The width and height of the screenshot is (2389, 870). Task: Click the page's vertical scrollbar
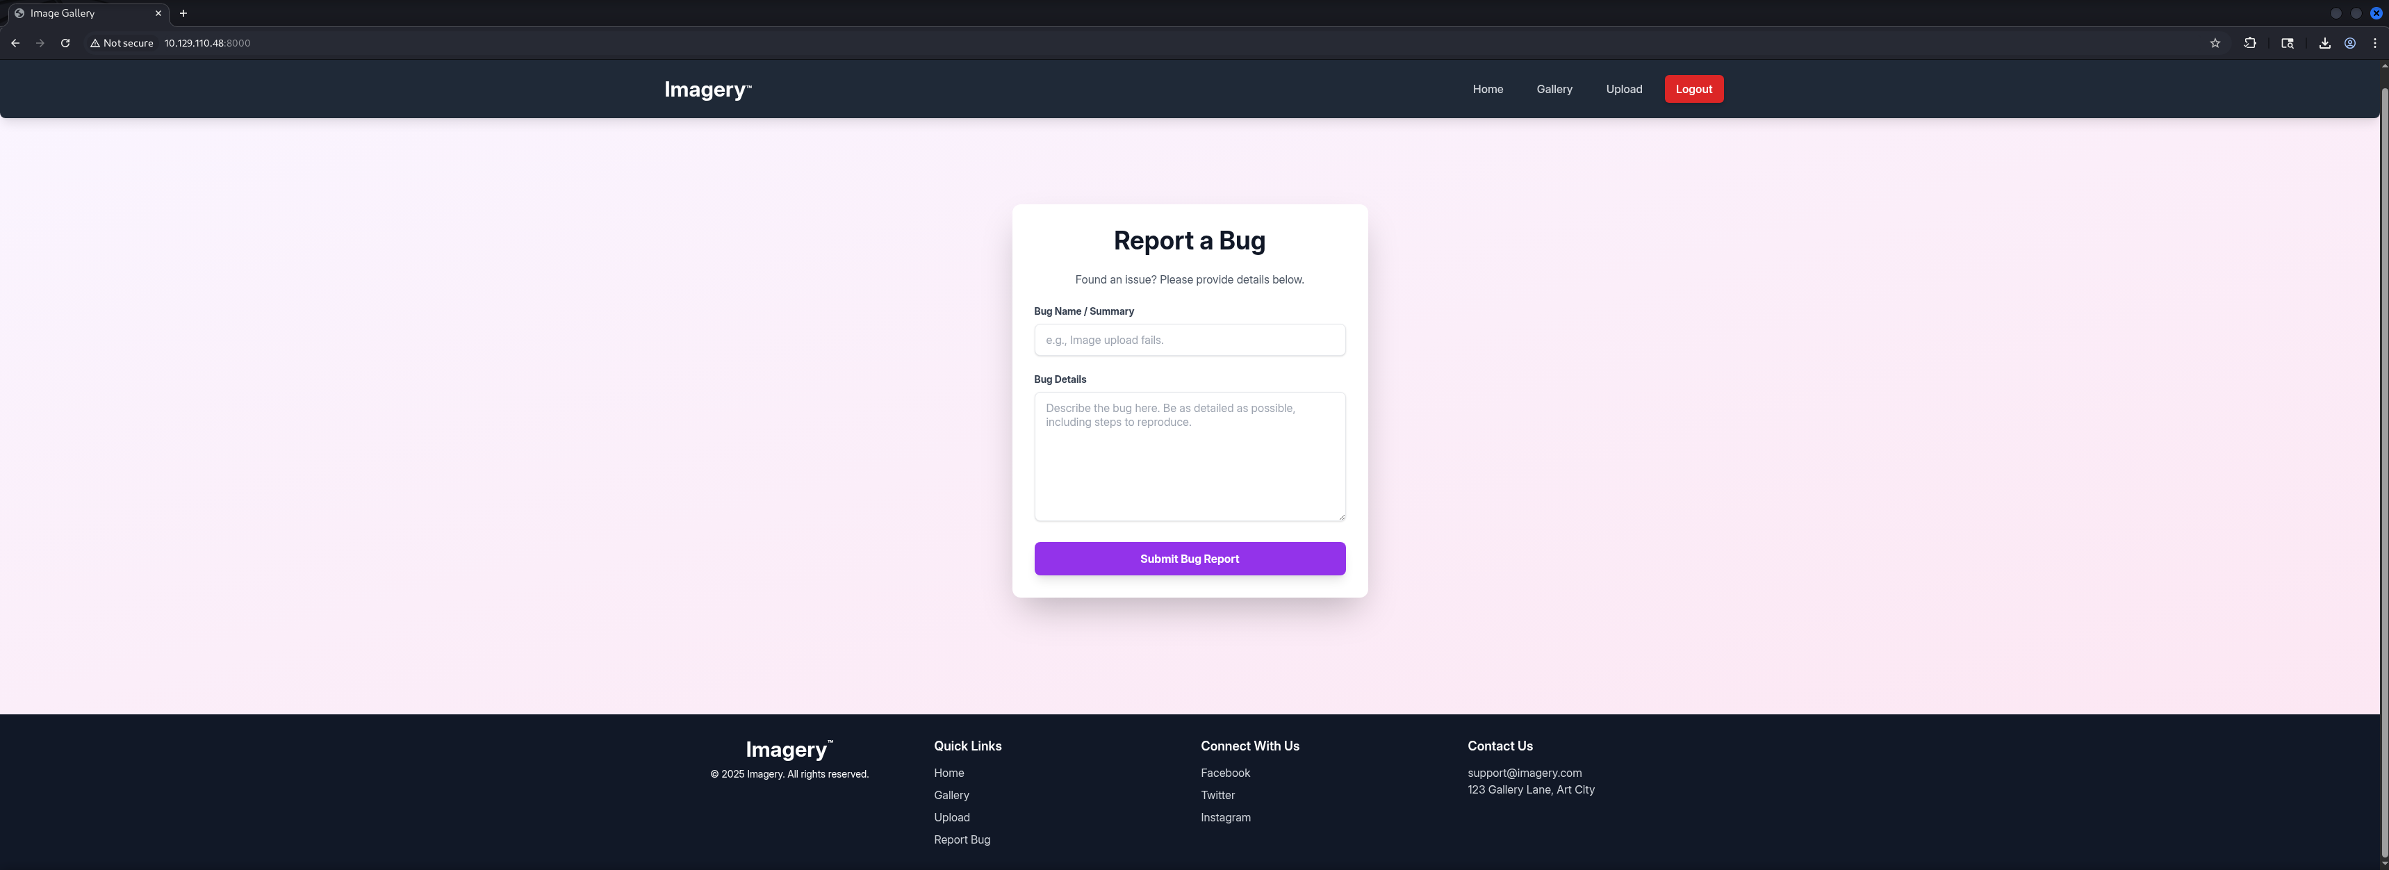tap(2383, 463)
